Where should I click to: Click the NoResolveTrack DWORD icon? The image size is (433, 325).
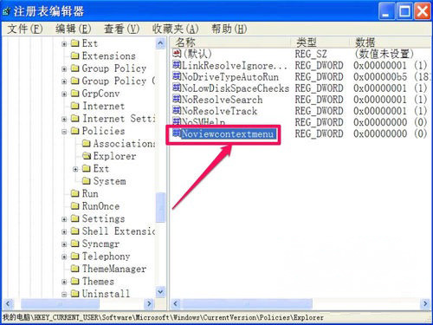coord(177,110)
